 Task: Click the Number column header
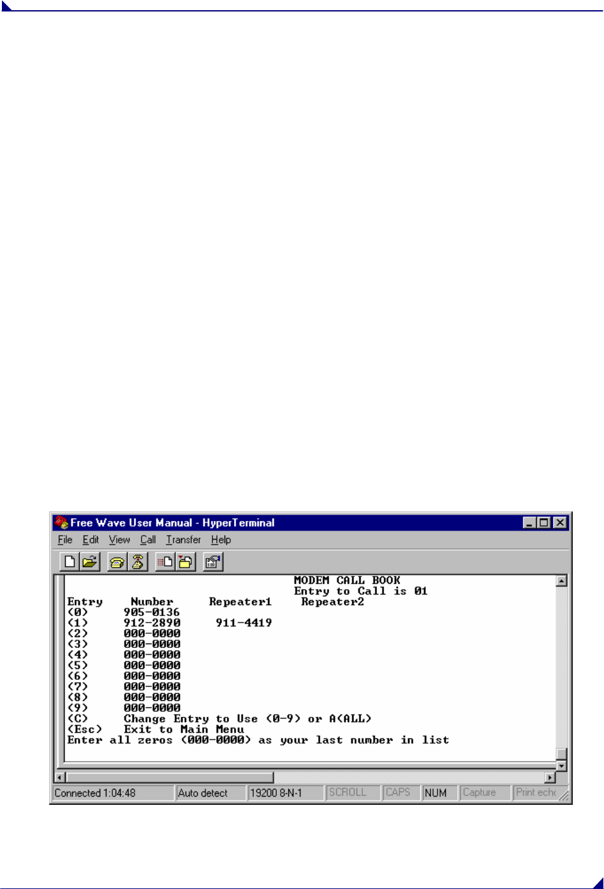tap(152, 601)
